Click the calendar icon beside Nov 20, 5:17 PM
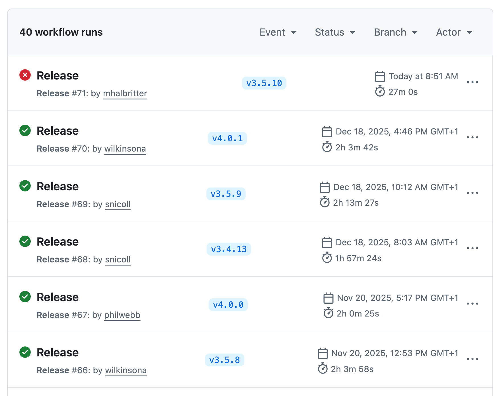This screenshot has width=501, height=396. click(x=328, y=298)
